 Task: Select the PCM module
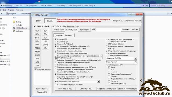[45, 34]
